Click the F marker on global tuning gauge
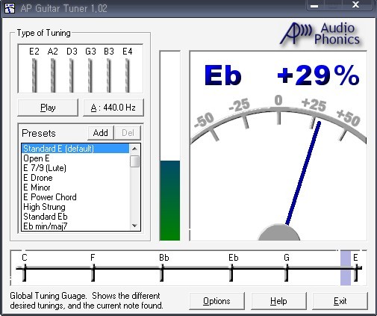Screen dimensions: 377x316 pos(93,268)
